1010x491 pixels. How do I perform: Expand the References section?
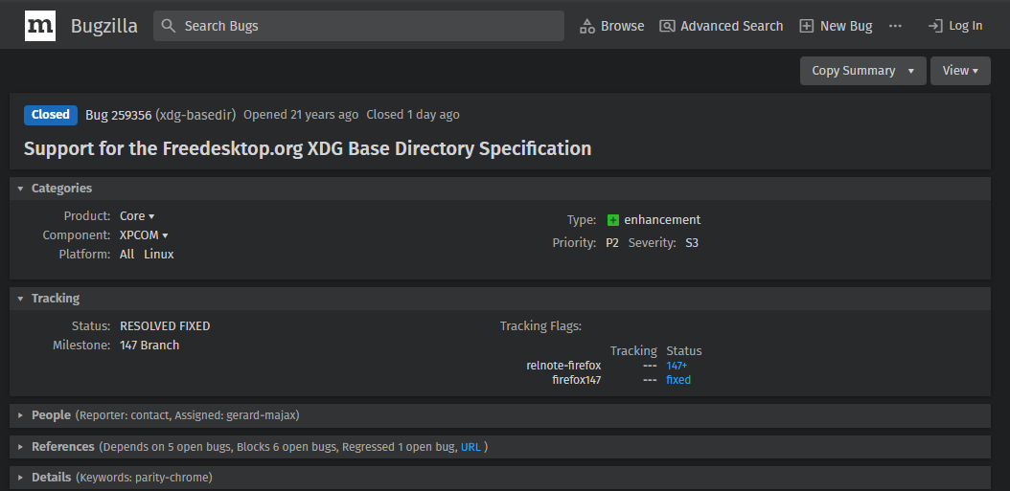click(21, 447)
